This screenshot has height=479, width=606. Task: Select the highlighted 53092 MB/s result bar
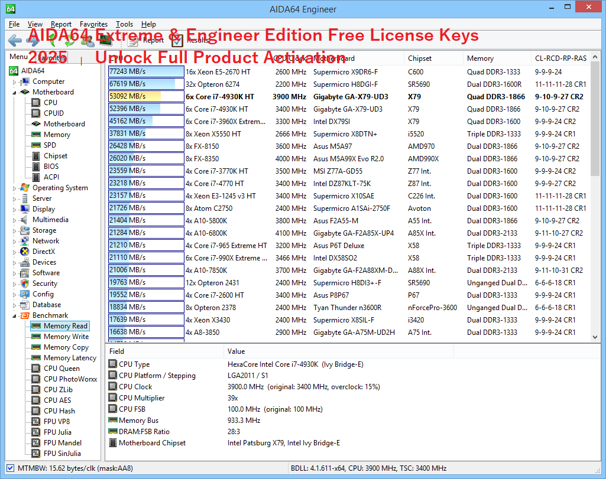point(146,96)
